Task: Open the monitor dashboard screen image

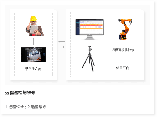Action: coord(89,27)
